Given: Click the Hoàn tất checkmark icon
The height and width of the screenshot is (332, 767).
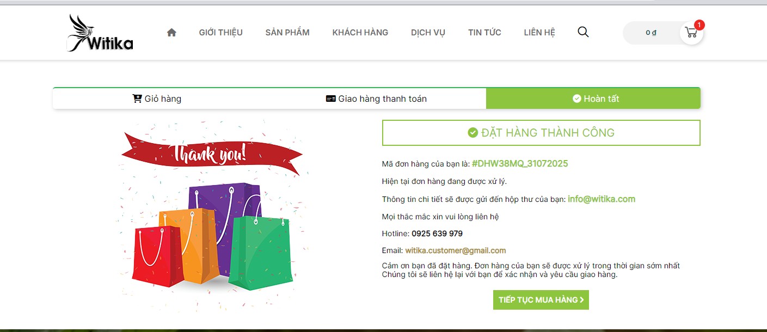Looking at the screenshot, I should pyautogui.click(x=577, y=99).
